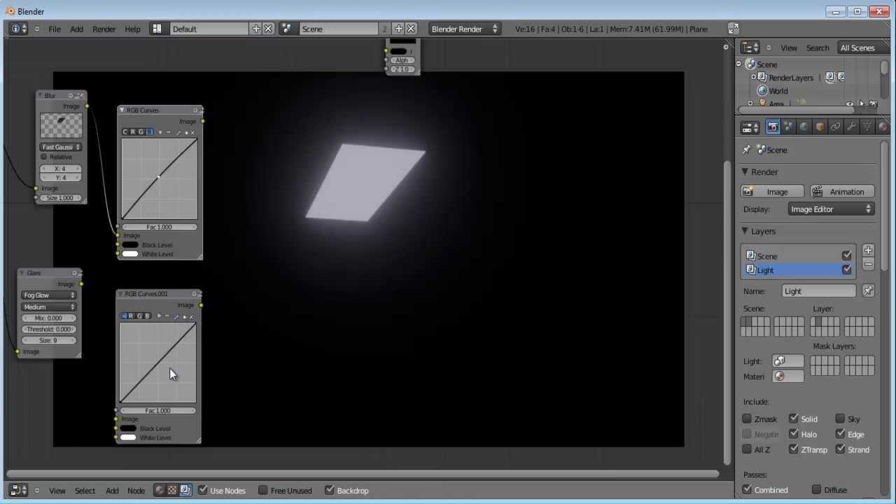Delete the active Scene datablock
Viewport: 896px width, 504px height.
[411, 29]
